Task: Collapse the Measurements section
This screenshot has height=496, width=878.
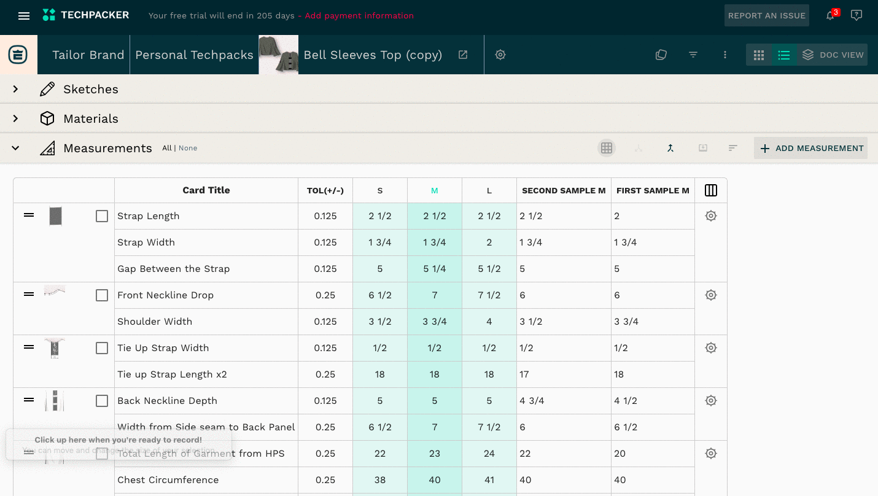Action: (x=16, y=148)
